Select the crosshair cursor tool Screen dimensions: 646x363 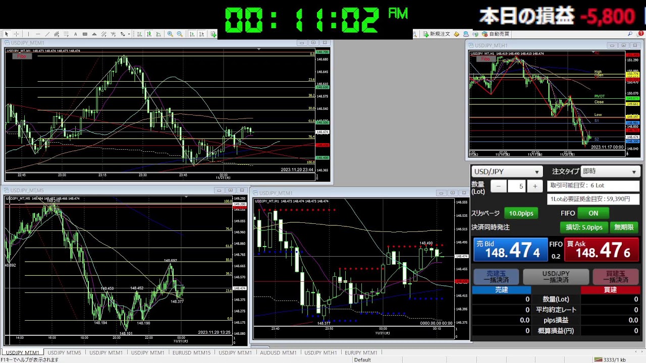tap(17, 34)
